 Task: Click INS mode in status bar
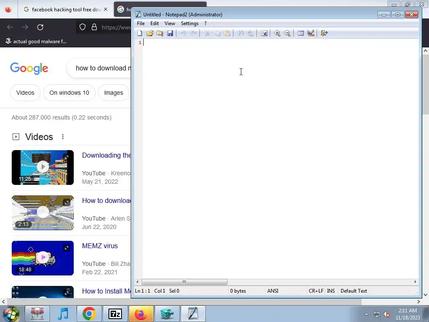[x=331, y=291]
